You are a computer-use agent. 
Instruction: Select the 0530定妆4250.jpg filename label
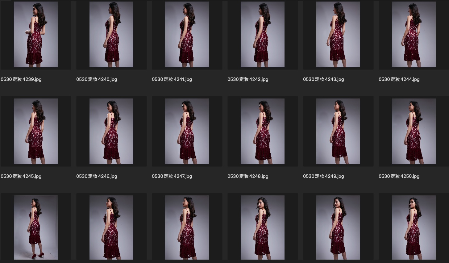(x=399, y=176)
